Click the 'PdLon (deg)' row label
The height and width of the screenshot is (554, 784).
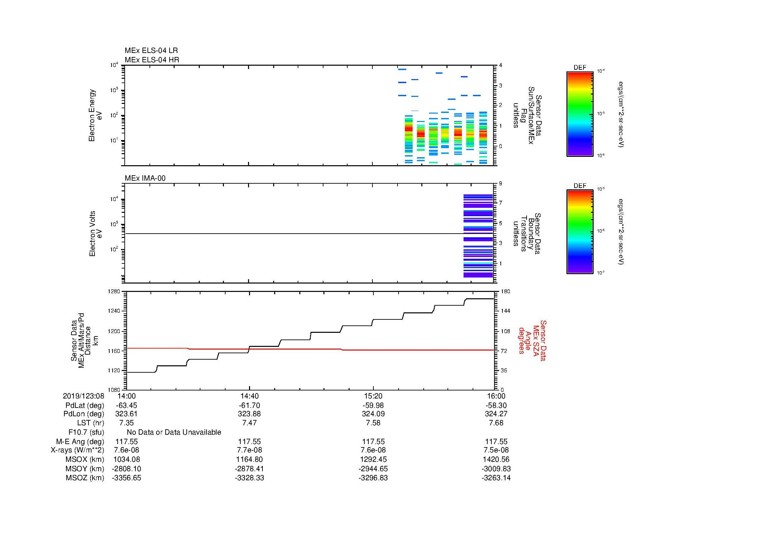pyautogui.click(x=84, y=414)
